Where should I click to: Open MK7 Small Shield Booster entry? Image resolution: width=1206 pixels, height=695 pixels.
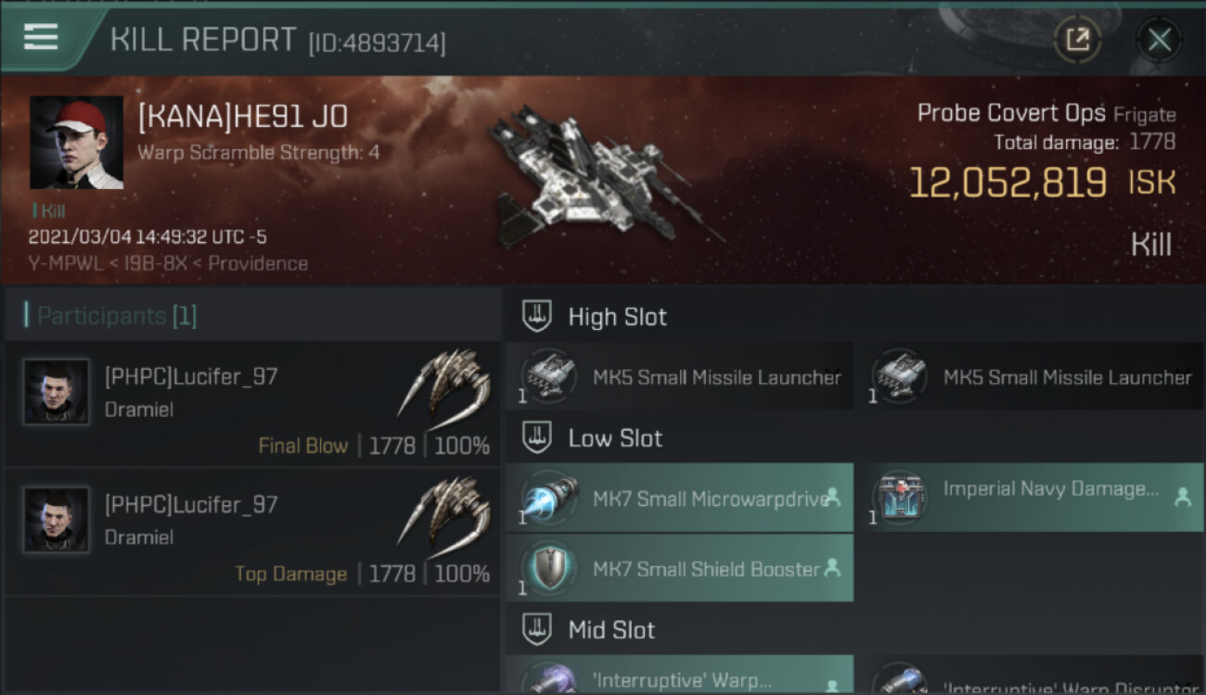pyautogui.click(x=679, y=568)
